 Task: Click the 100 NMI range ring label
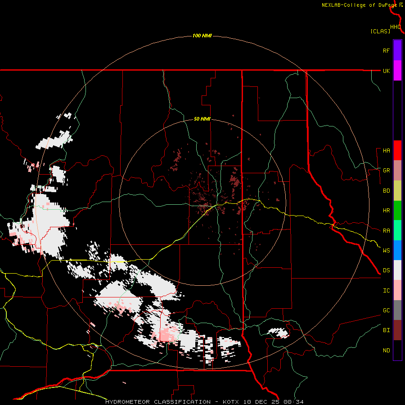[202, 36]
